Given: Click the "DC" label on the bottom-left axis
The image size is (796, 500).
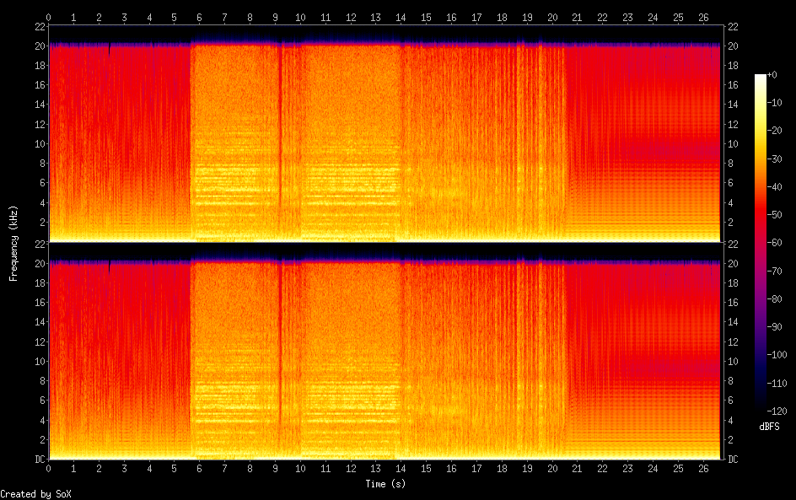Looking at the screenshot, I should [x=37, y=460].
